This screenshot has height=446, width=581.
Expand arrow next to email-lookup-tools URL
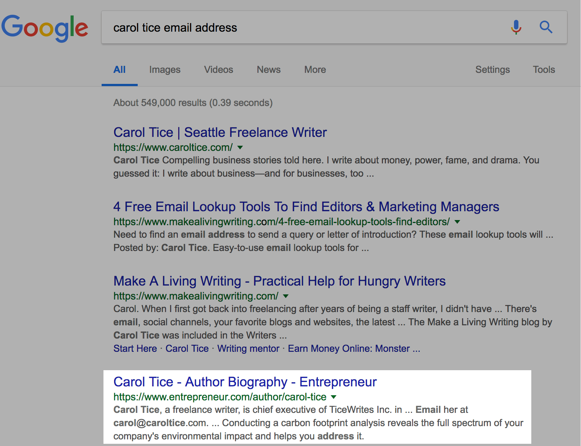pyautogui.click(x=457, y=222)
